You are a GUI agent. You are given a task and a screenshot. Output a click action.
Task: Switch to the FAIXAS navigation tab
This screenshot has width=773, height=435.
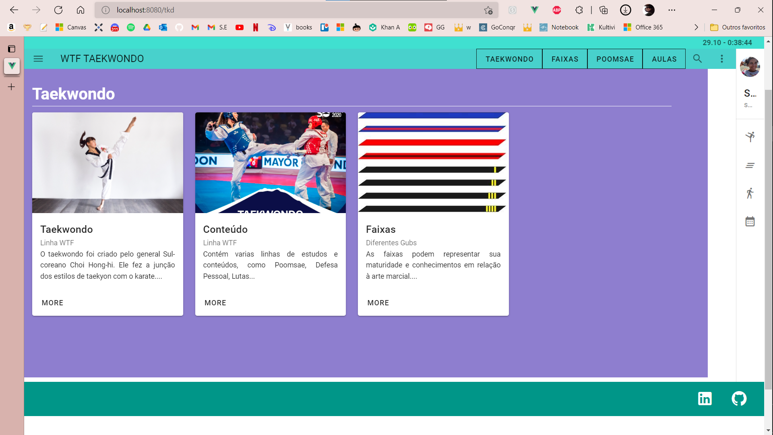pos(564,59)
